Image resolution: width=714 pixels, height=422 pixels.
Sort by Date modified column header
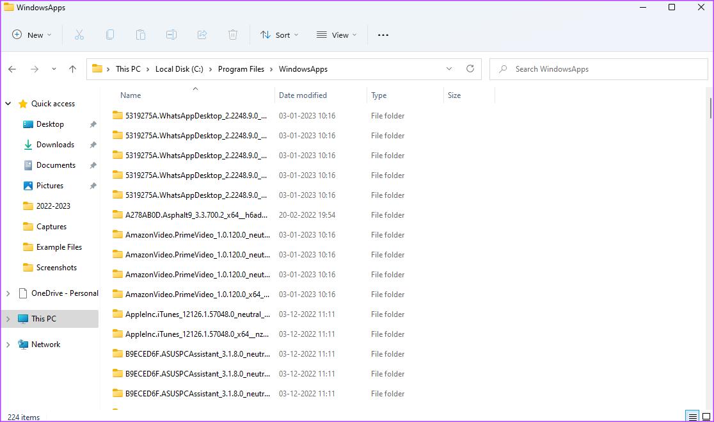tap(303, 95)
